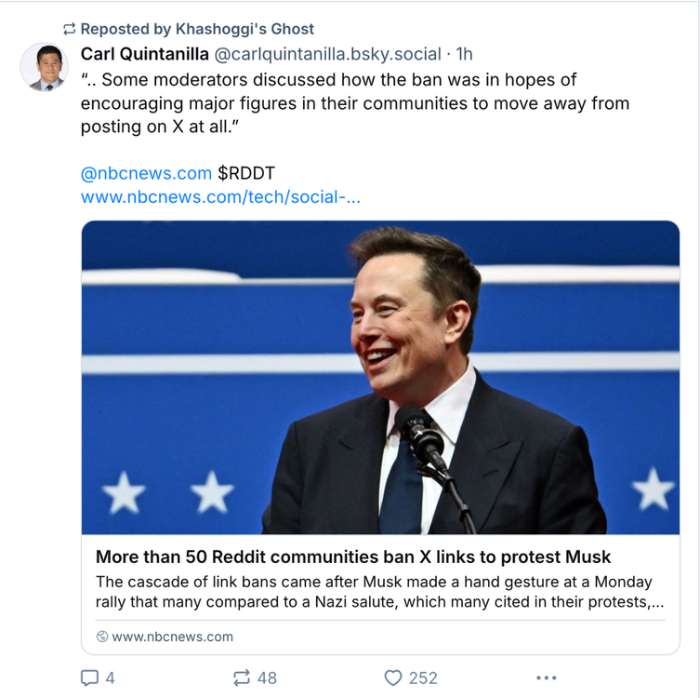Click the "More than 50 Reddit communities" headline
700x698 pixels.
point(353,557)
